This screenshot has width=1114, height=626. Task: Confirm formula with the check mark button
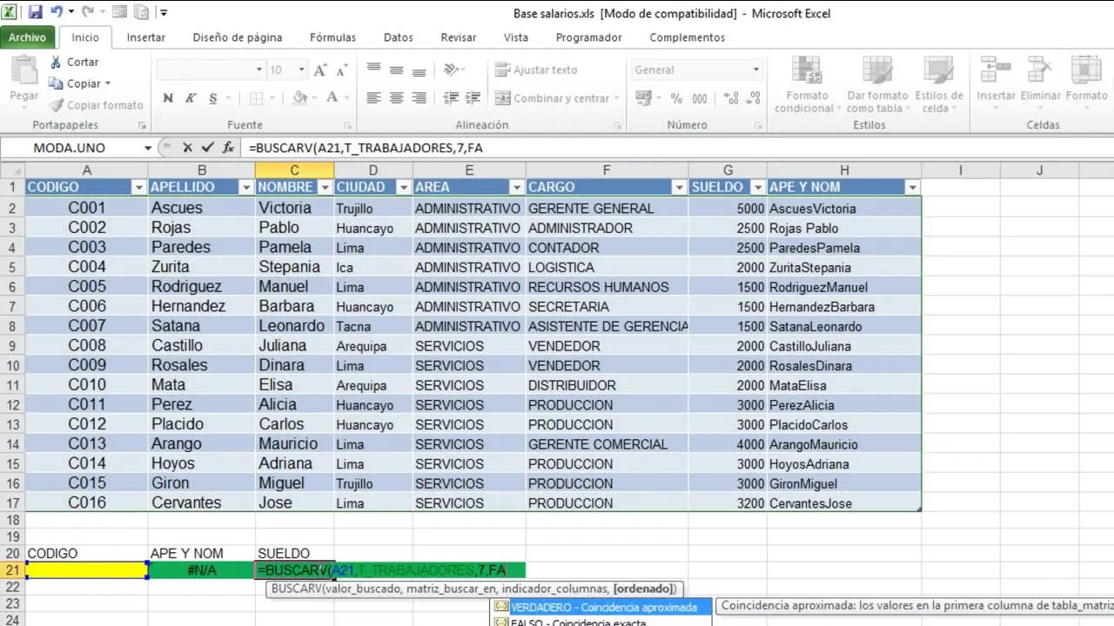pos(205,148)
